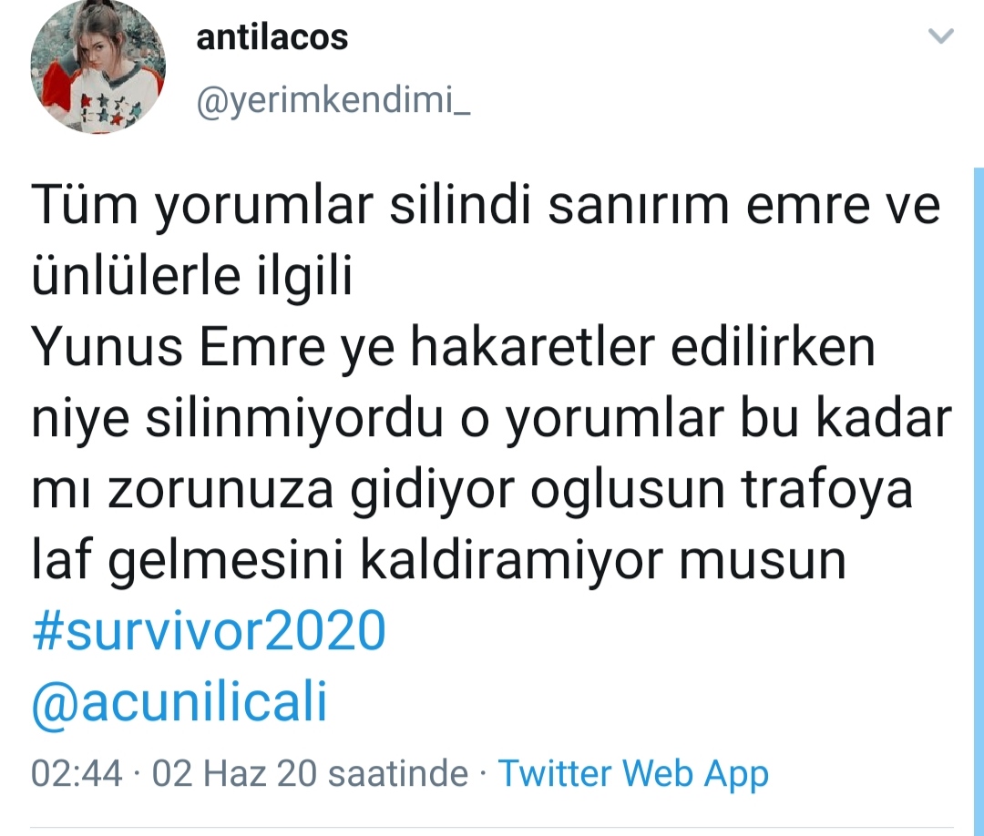This screenshot has height=836, width=984.
Task: Visit the @yerimkendimi_ handle
Action: click(333, 99)
